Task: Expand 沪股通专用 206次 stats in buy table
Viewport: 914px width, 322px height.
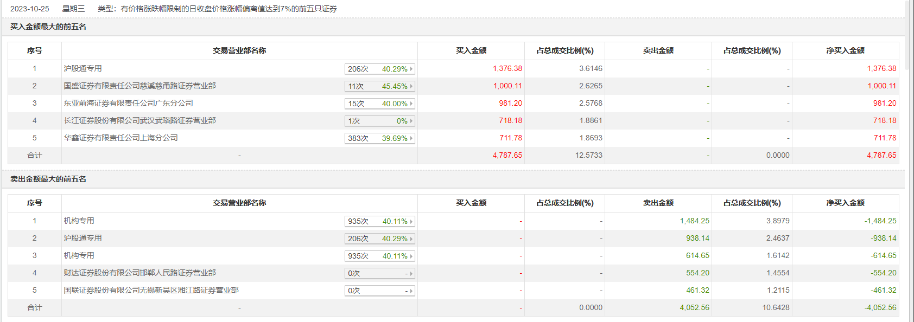Action: [x=380, y=69]
